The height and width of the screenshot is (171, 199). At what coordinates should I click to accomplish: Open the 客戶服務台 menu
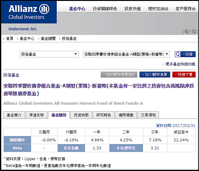(x=186, y=9)
